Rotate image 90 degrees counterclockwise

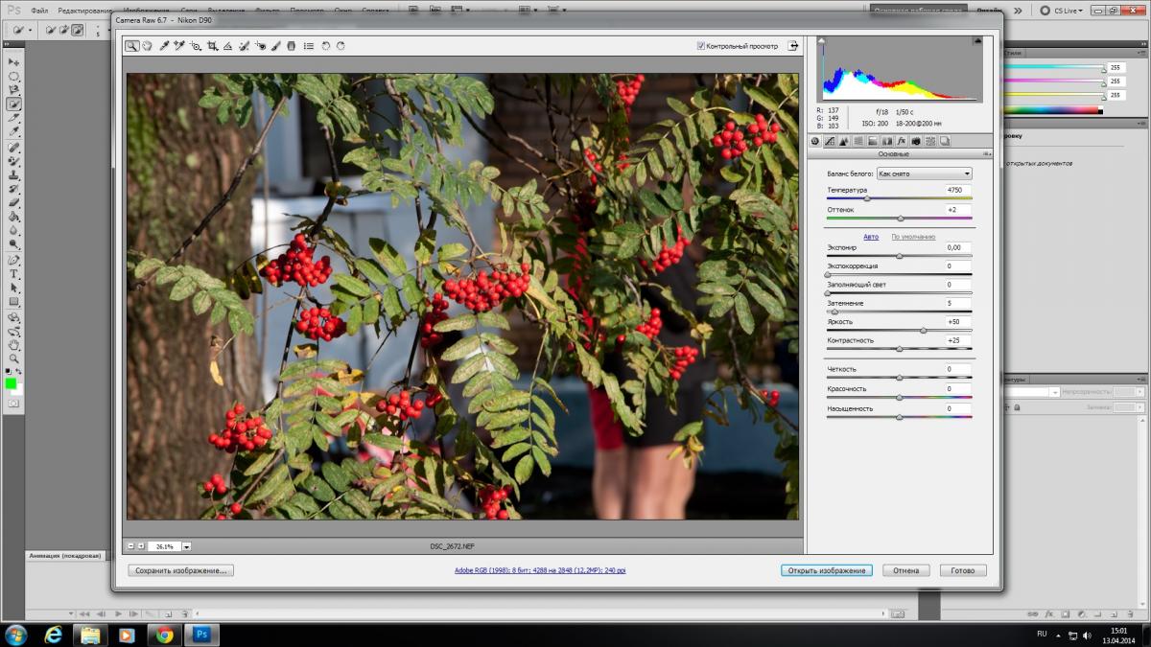(x=325, y=45)
